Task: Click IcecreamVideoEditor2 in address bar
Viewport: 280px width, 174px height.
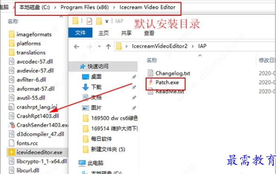Action: tap(160, 46)
